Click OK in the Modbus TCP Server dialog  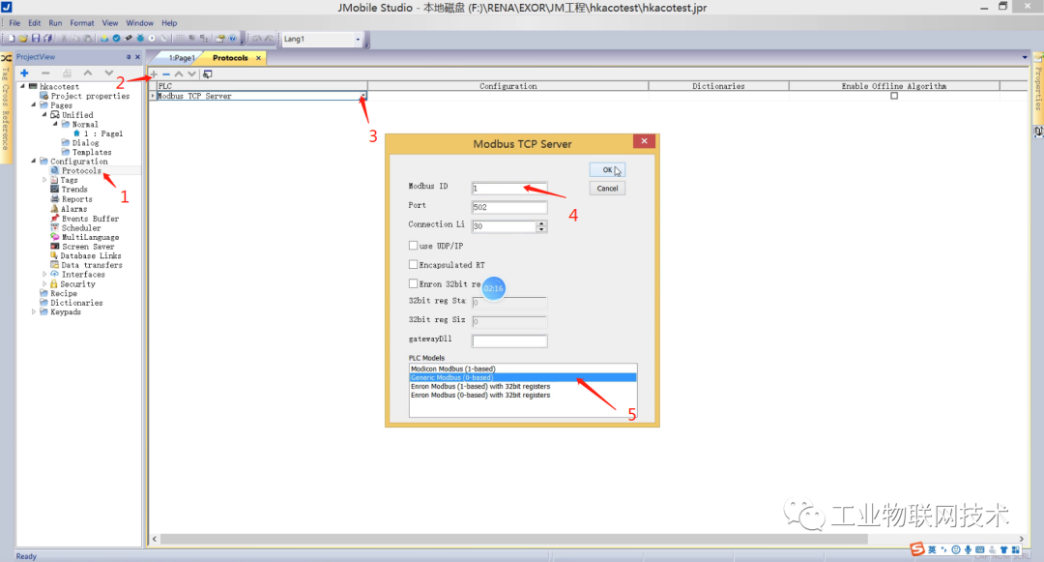[x=606, y=168]
